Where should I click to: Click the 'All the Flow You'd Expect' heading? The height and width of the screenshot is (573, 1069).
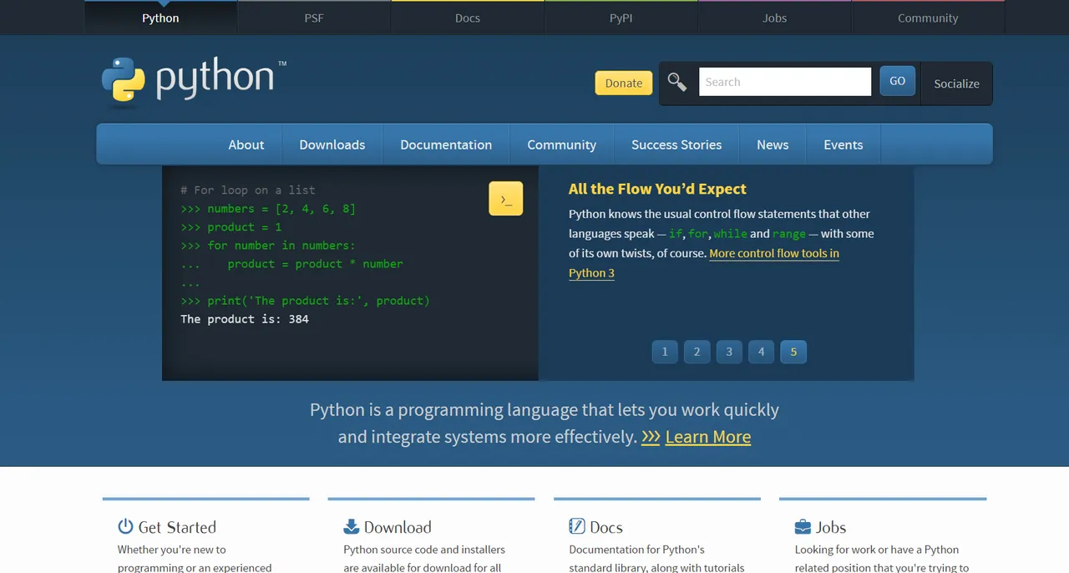coord(657,189)
